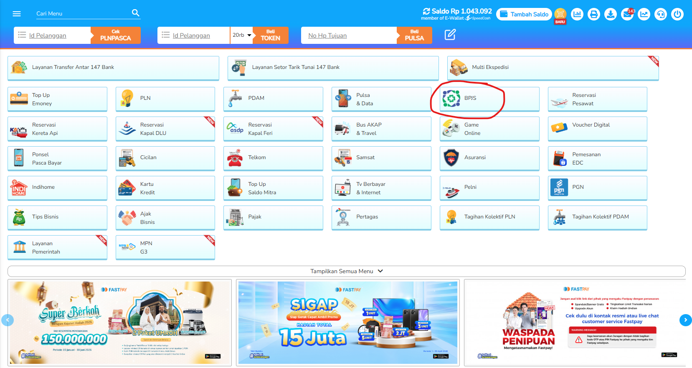Expand Tampilkan Semua Menu
692x368 pixels.
[x=346, y=271]
